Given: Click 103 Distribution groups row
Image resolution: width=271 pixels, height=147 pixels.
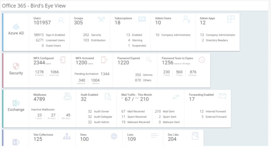Looking at the screenshot, I should tap(94, 40).
